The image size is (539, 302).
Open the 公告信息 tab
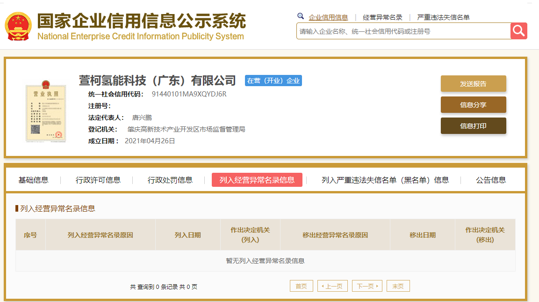coord(490,180)
